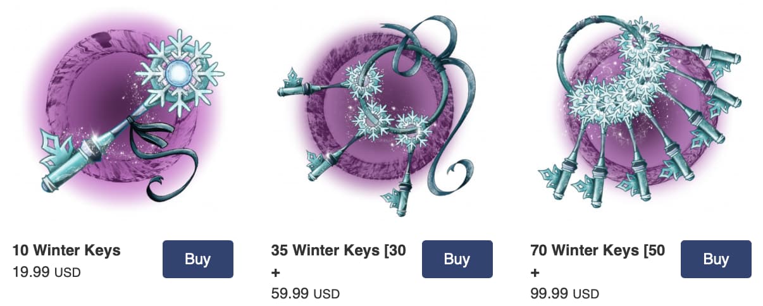763x306 pixels.
Task: Click the plus sign under 70 Winter Keys
Action: 535,273
